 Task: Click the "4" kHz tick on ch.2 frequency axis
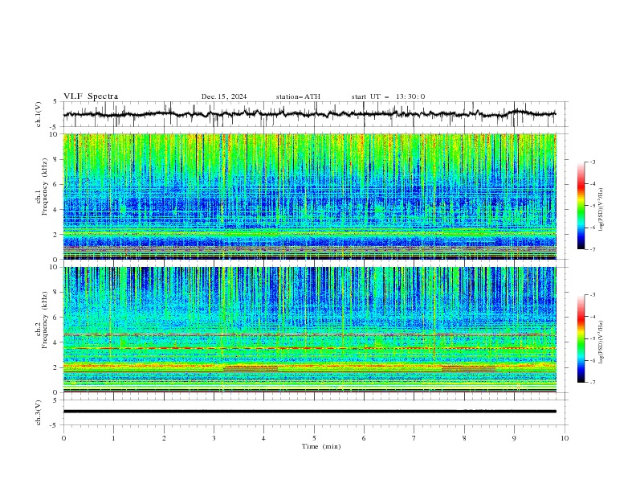tap(57, 342)
